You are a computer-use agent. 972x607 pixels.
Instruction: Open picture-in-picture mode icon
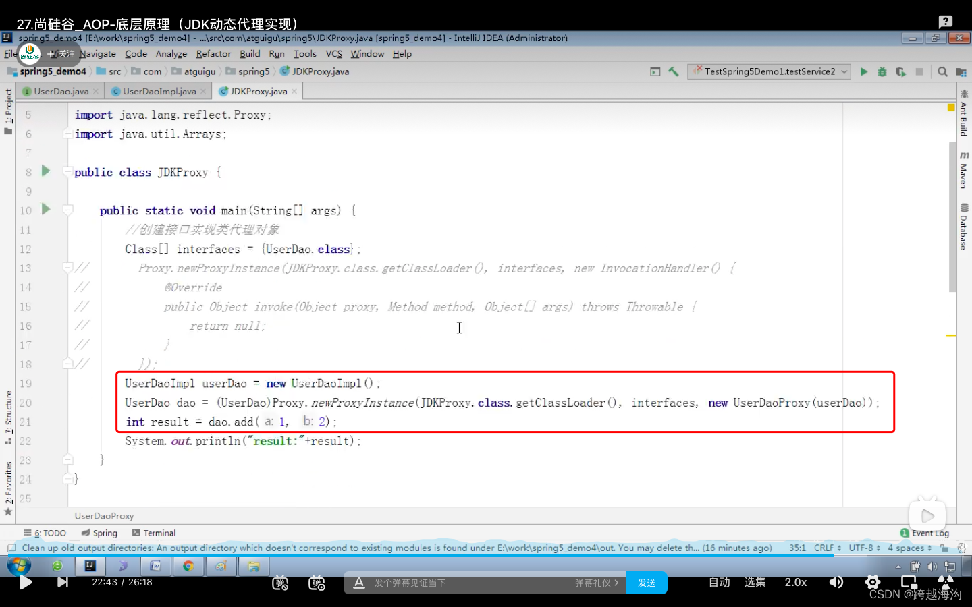coord(909,582)
